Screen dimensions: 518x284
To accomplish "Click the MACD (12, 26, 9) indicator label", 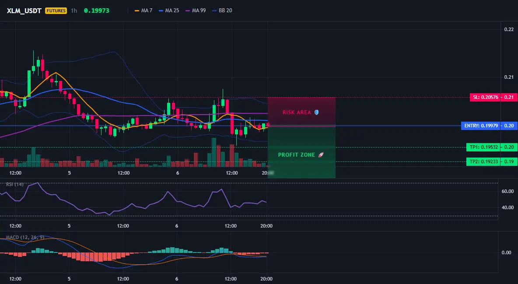I will coord(25,237).
